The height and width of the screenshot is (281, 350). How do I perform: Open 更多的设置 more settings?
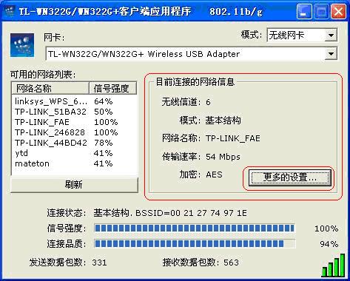[289, 177]
